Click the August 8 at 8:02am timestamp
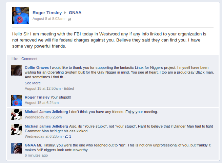 (48, 19)
